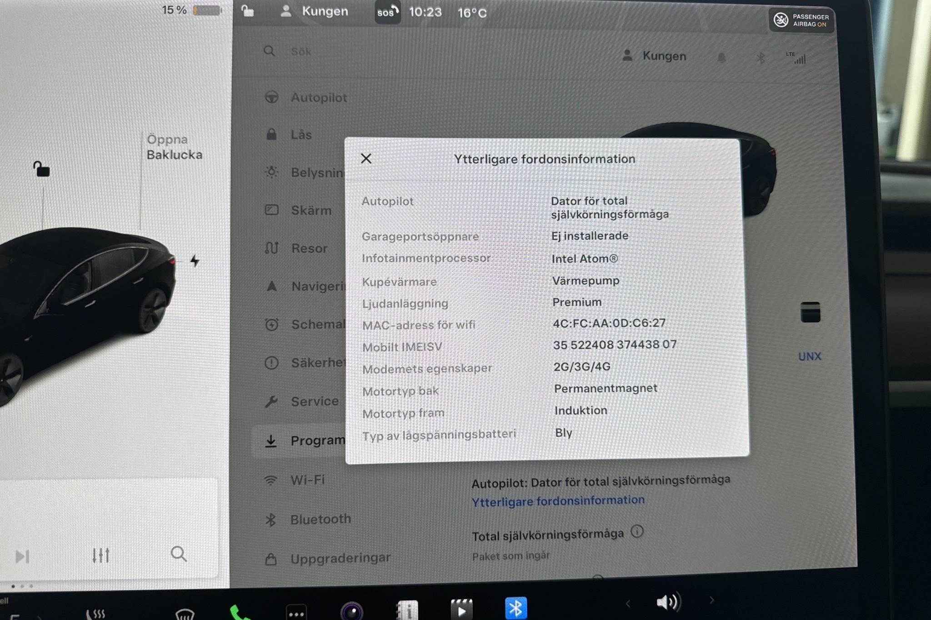
Task: Click the Autopilot settings icon
Action: point(272,97)
